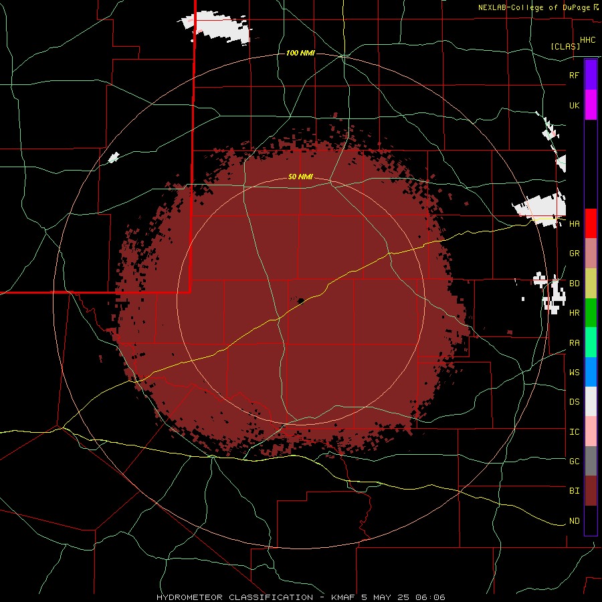Click the BD legend label
Screen dimensions: 602x602
point(574,284)
